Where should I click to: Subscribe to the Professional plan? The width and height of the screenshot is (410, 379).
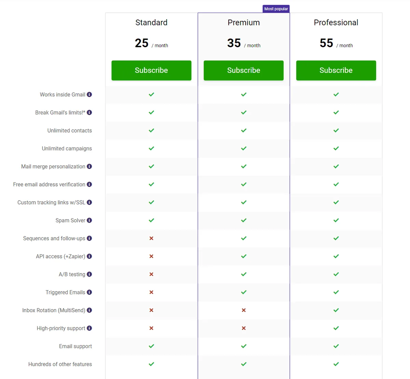point(336,70)
